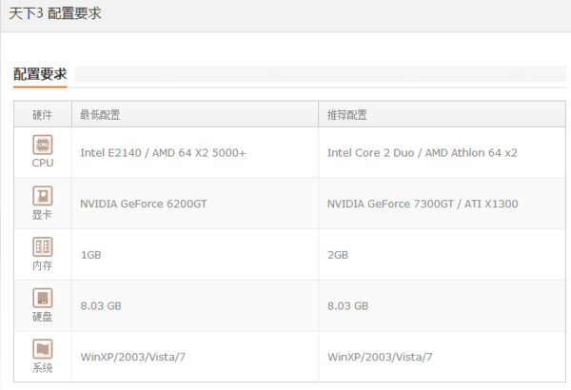571x390 pixels.
Task: Click the recommended WinXP/2003/Vista/7 system text
Action: [x=380, y=357]
